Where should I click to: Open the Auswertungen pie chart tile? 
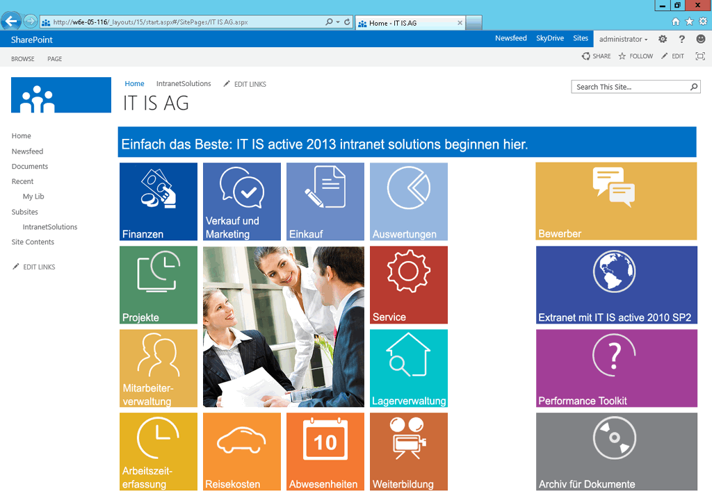click(x=409, y=201)
